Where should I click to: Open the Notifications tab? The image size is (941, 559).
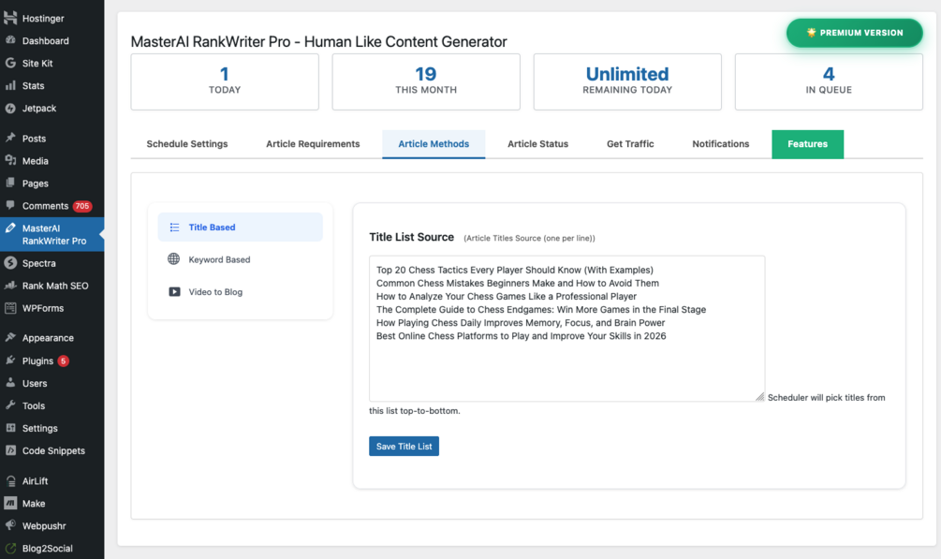(x=720, y=144)
